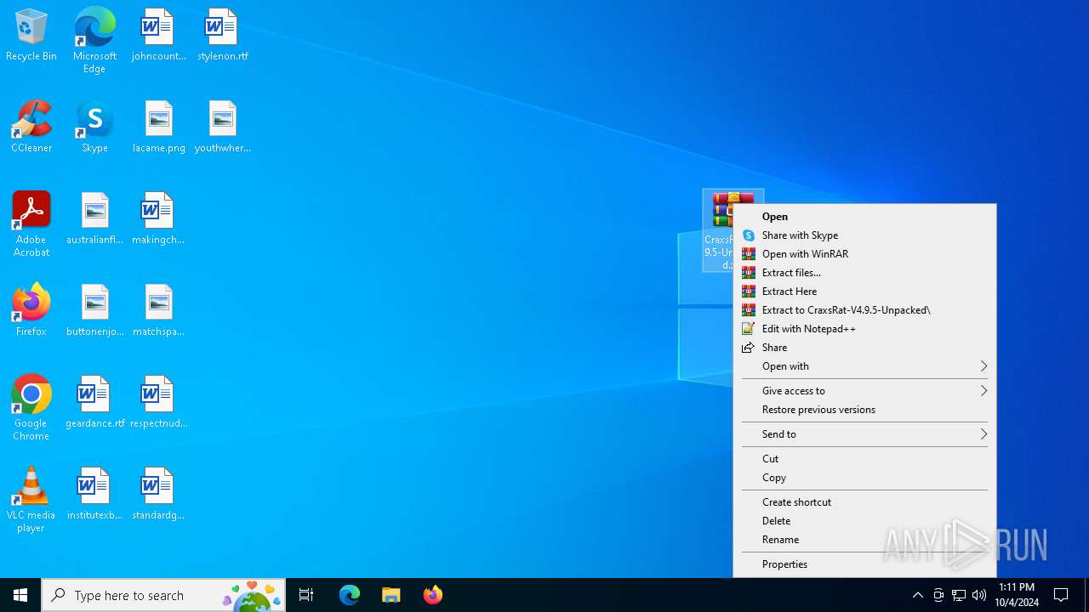The height and width of the screenshot is (612, 1089).
Task: Select the australianfl... image file
Action: 94,218
